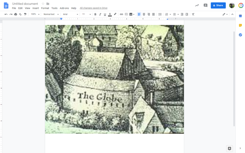Click All changes saved in Drive link
The width and height of the screenshot is (245, 153).
pos(93,8)
